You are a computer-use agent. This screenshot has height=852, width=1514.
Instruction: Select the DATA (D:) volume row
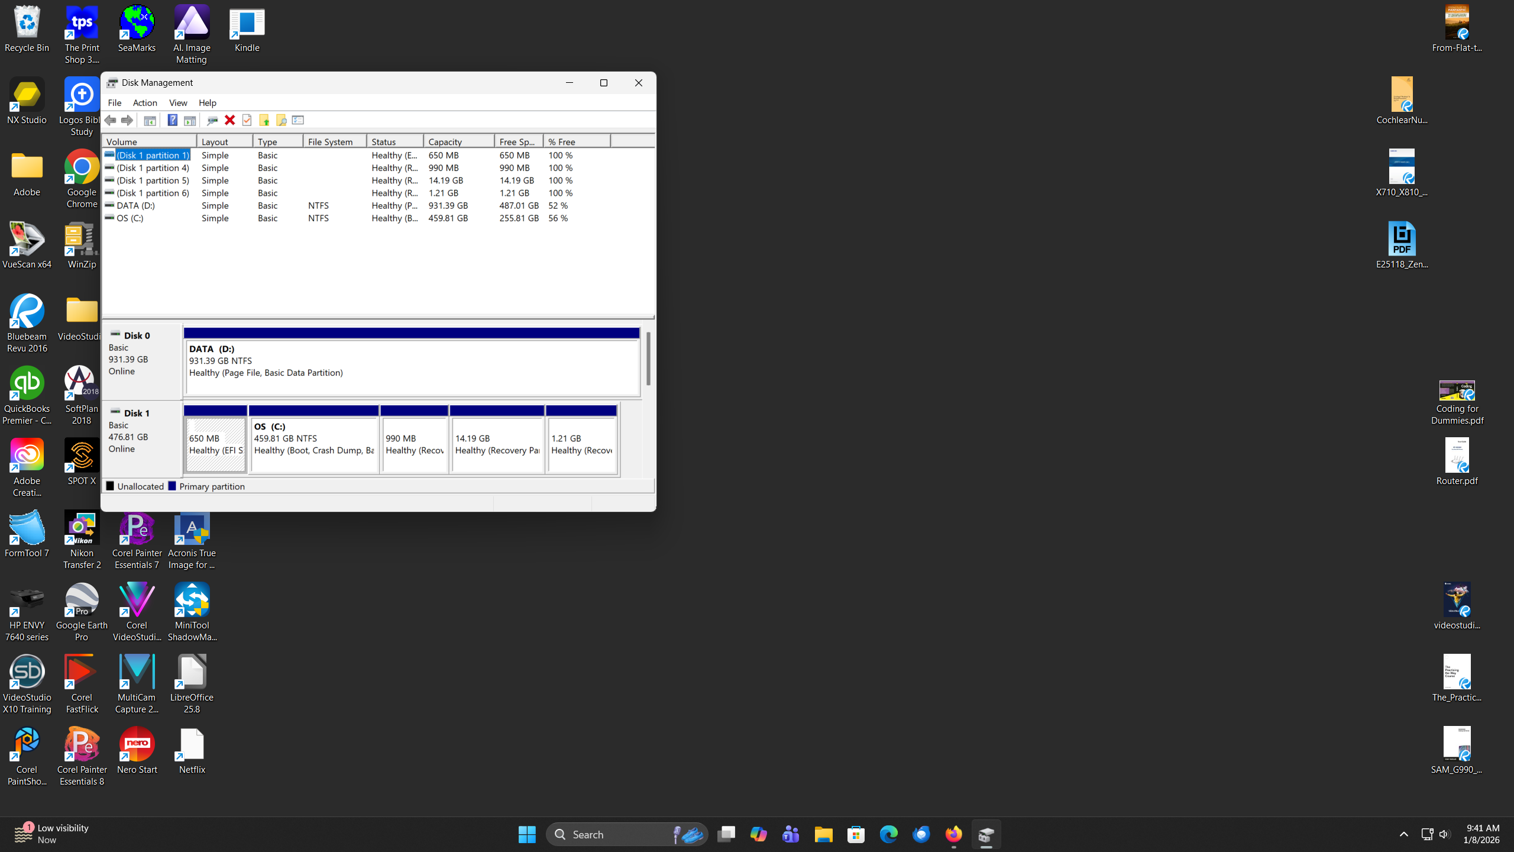point(378,205)
